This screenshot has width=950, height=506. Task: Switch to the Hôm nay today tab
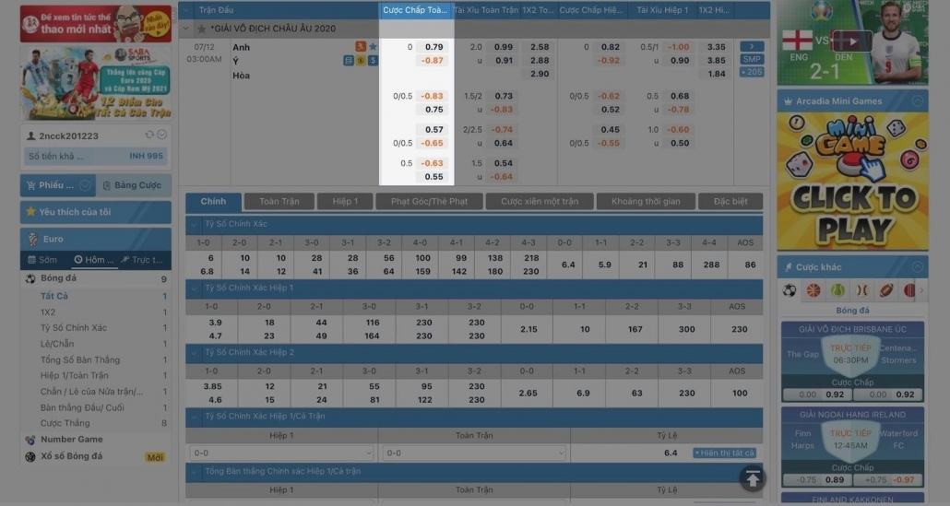pyautogui.click(x=94, y=260)
